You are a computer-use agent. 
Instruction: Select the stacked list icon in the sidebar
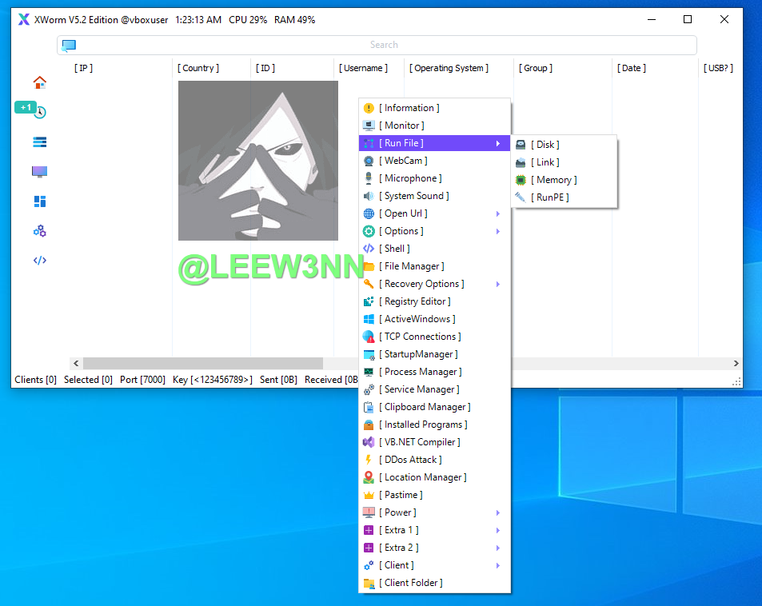point(39,142)
